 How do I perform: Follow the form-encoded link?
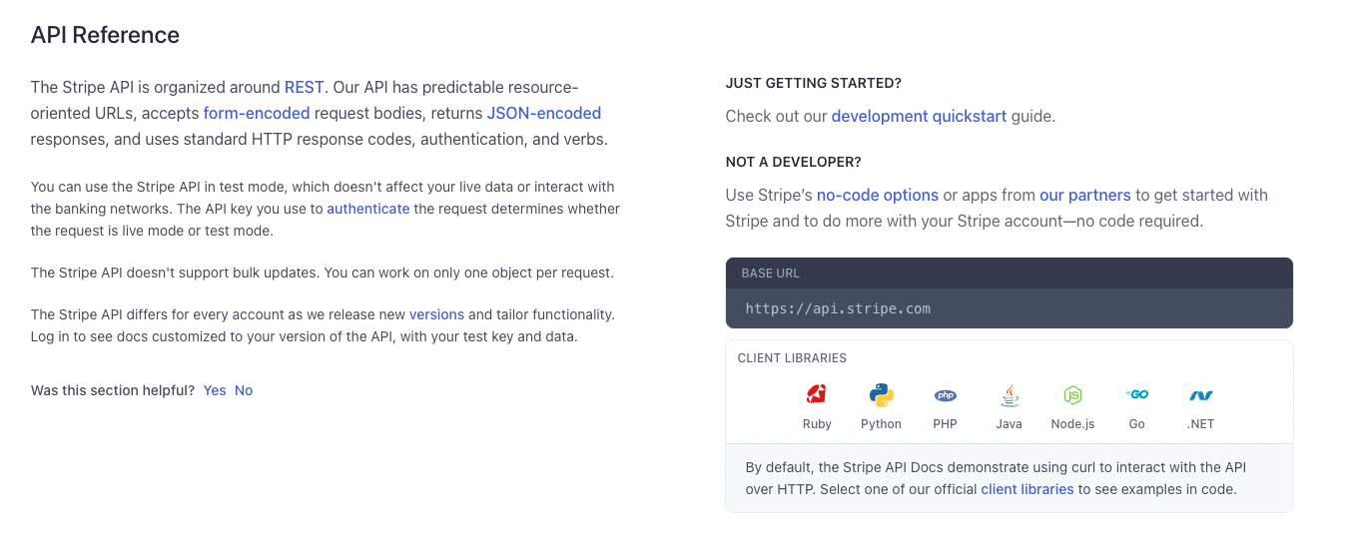coord(257,113)
